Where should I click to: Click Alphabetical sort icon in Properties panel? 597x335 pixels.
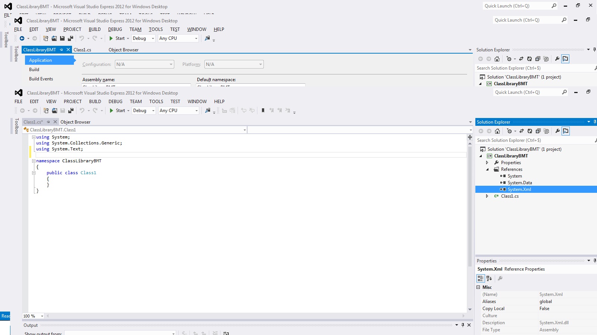(x=489, y=278)
